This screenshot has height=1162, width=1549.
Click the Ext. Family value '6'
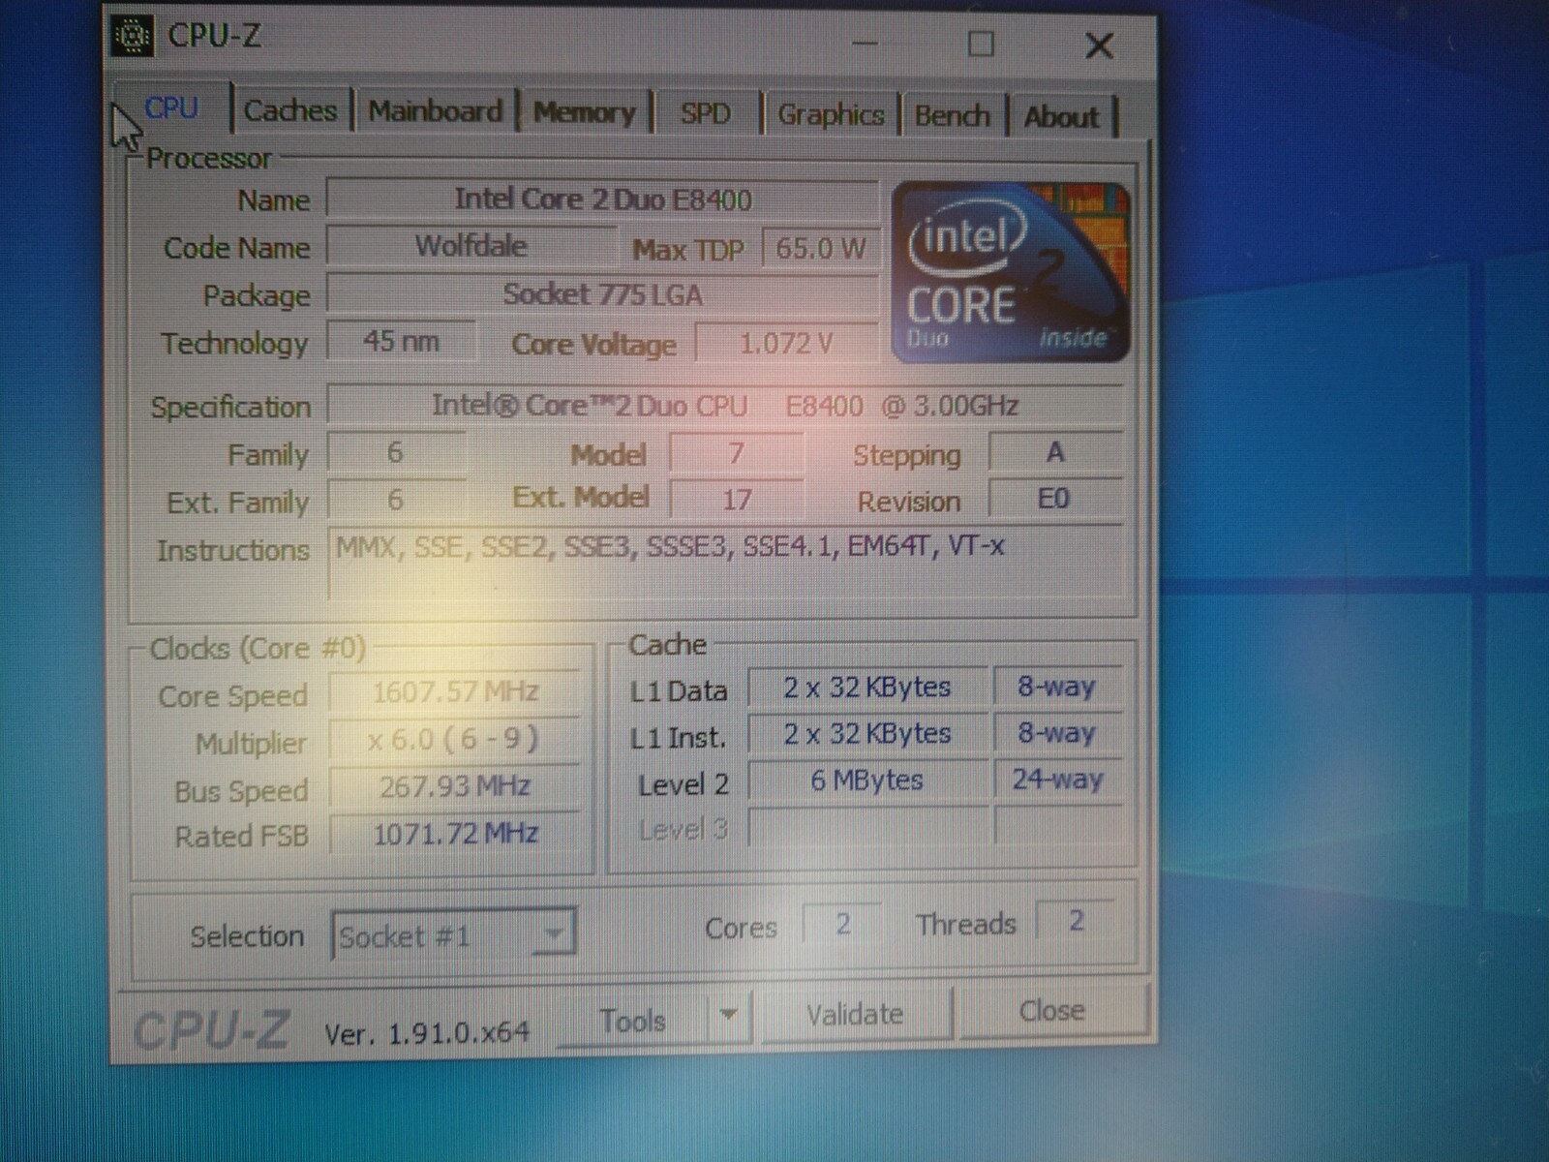[x=396, y=500]
